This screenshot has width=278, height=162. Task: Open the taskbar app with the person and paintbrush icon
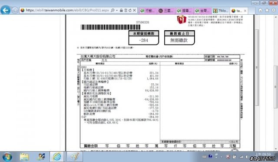click(41, 157)
